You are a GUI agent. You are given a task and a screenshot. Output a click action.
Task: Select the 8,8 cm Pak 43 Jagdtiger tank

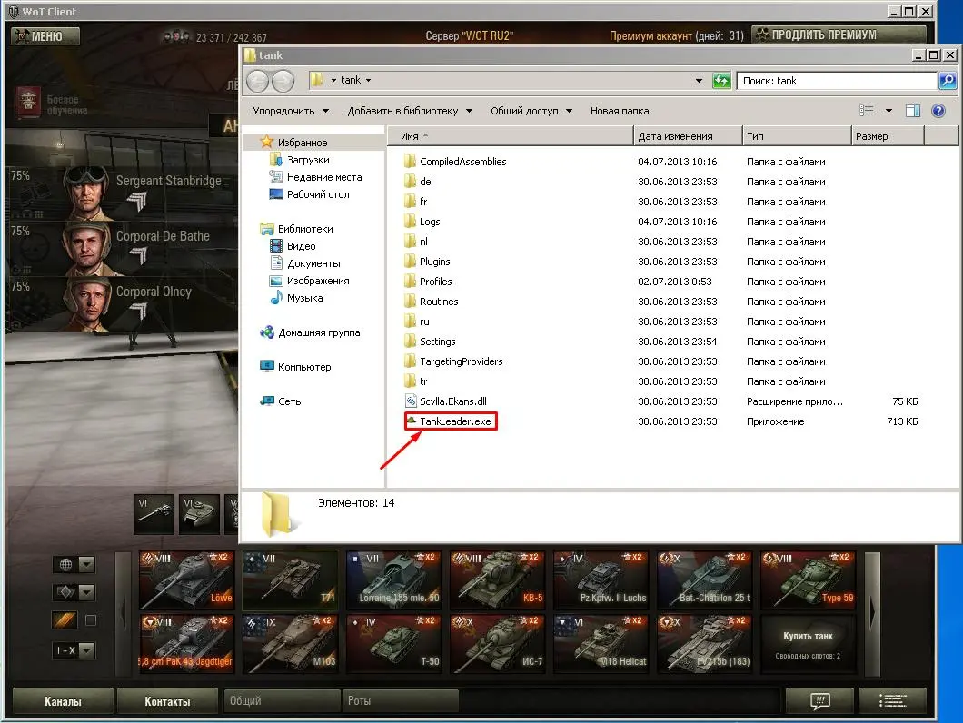click(x=187, y=644)
